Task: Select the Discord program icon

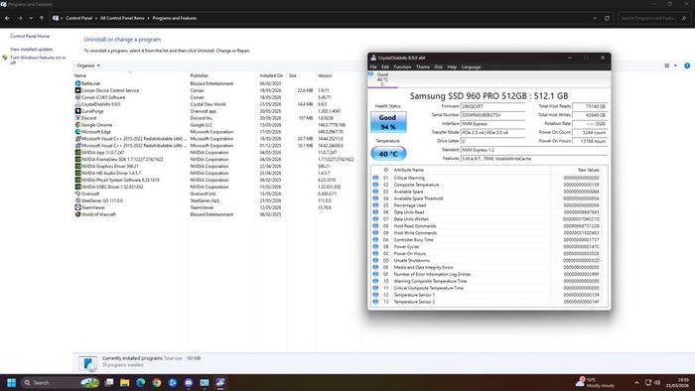Action: 77,118
